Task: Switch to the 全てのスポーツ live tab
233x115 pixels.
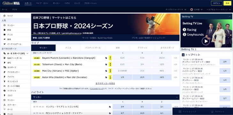Action: [167, 48]
